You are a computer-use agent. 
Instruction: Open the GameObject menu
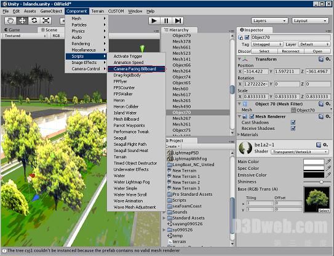click(x=51, y=11)
